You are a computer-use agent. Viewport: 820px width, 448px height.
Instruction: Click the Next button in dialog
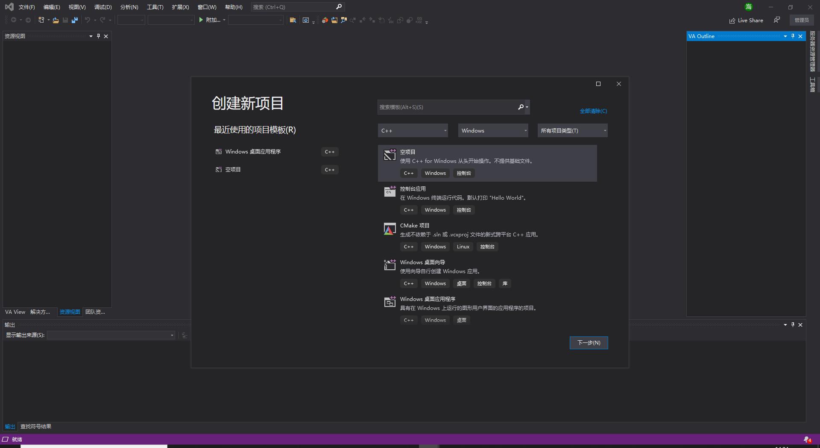point(589,342)
